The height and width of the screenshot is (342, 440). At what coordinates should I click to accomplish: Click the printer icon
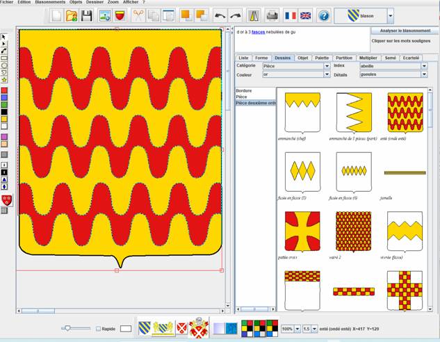click(272, 15)
